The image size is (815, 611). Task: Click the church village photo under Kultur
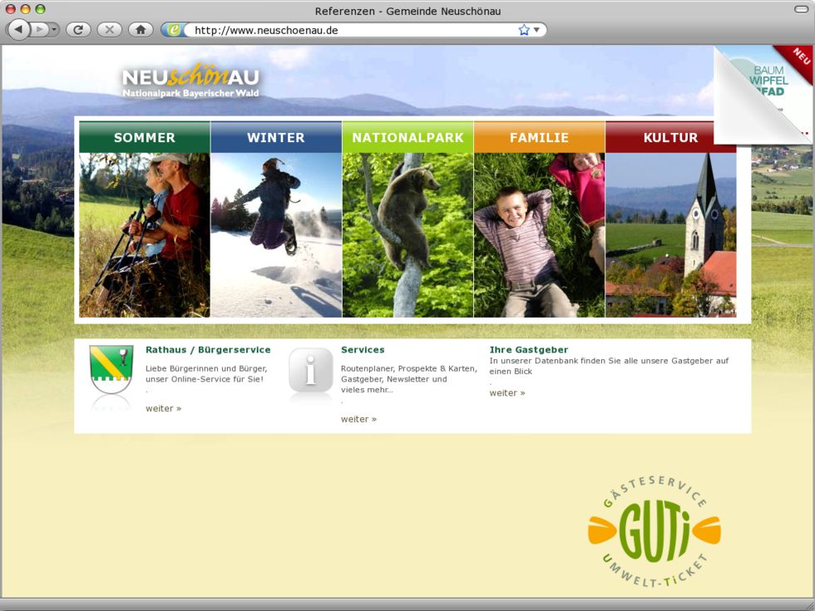[x=670, y=234]
